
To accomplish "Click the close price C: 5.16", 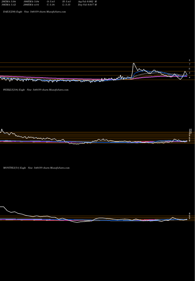I will 51,5.
